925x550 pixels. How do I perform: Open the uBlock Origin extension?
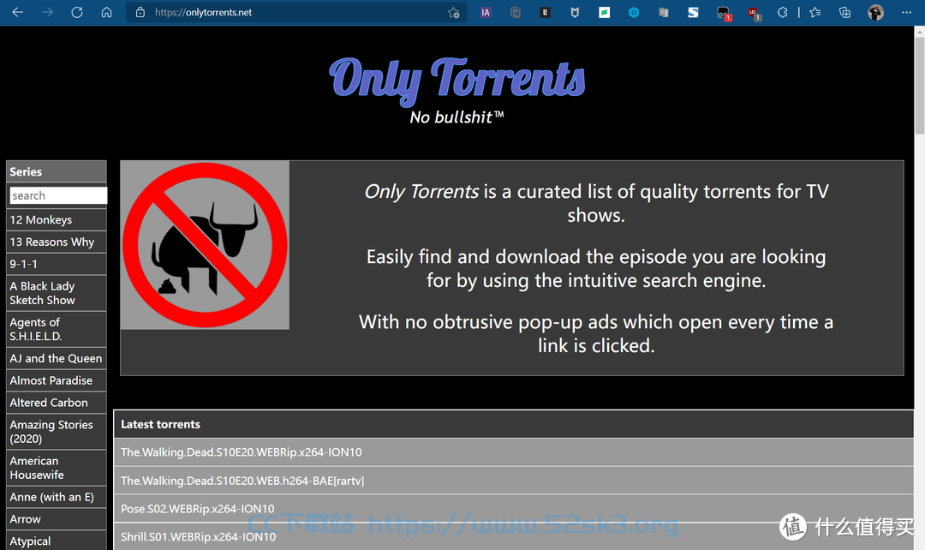(x=754, y=13)
